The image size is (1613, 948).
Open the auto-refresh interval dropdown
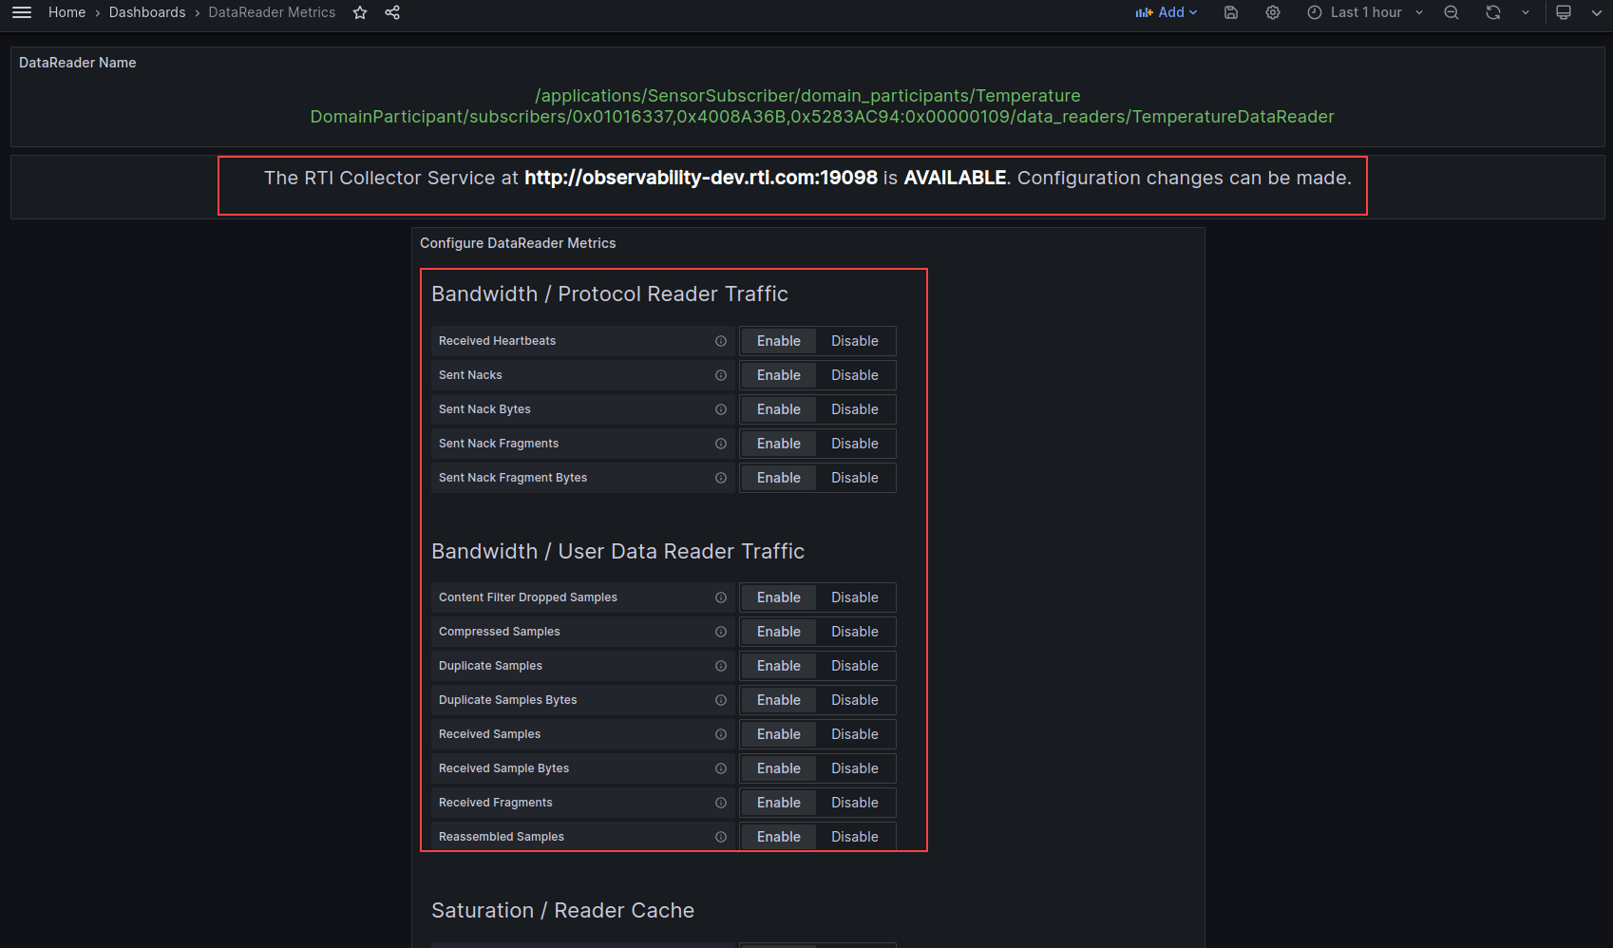tap(1526, 12)
